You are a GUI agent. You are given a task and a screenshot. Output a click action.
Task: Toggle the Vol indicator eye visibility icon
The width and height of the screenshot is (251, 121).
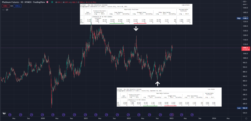(7, 10)
